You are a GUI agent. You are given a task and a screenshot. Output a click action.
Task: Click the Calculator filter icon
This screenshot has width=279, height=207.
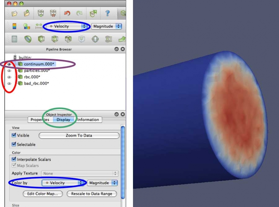coord(14,39)
